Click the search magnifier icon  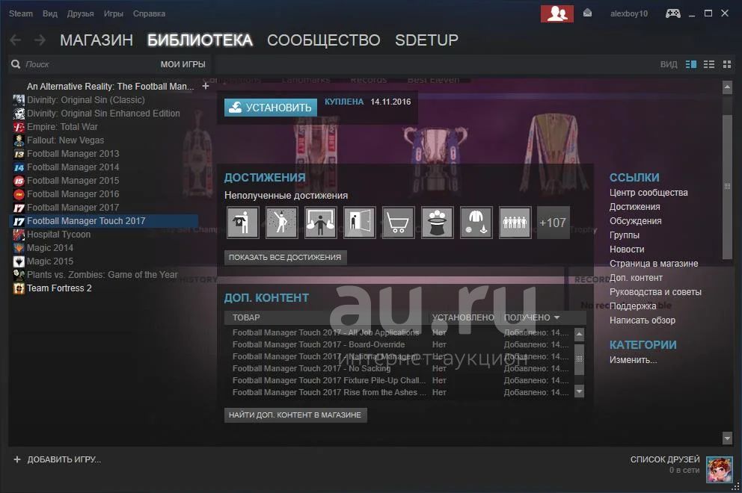tap(16, 63)
